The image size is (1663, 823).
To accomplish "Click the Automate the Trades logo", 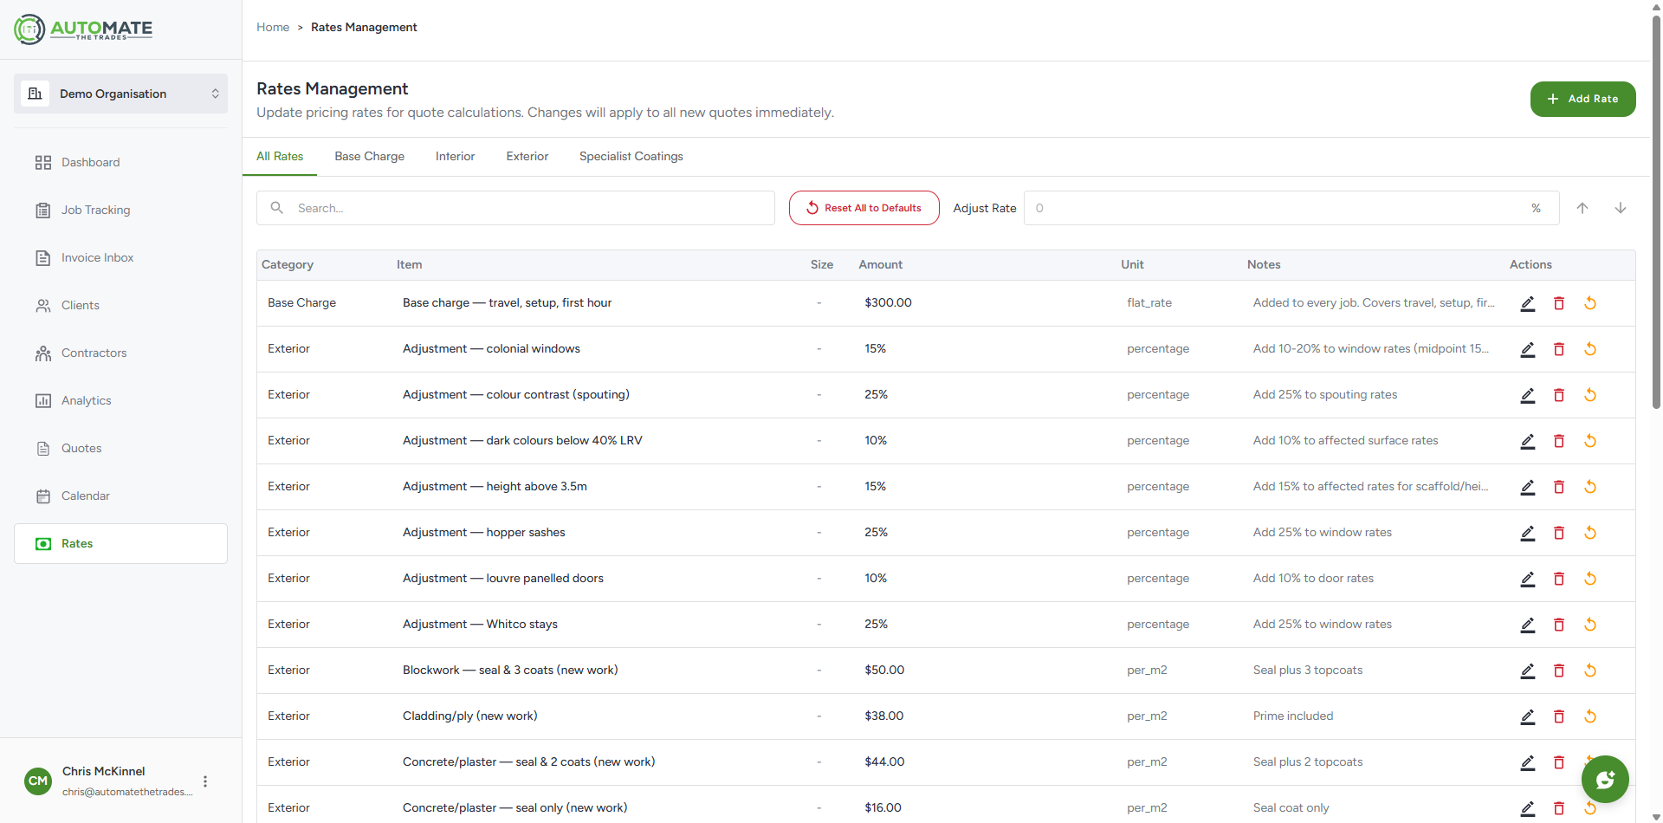I will (x=83, y=29).
